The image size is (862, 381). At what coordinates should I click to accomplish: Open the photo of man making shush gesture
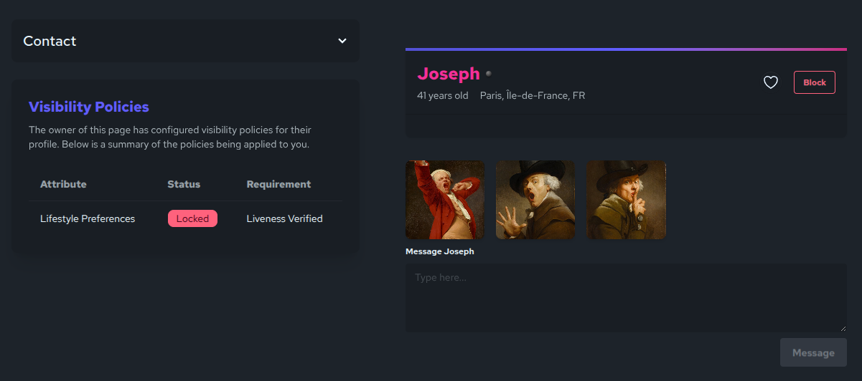(627, 200)
